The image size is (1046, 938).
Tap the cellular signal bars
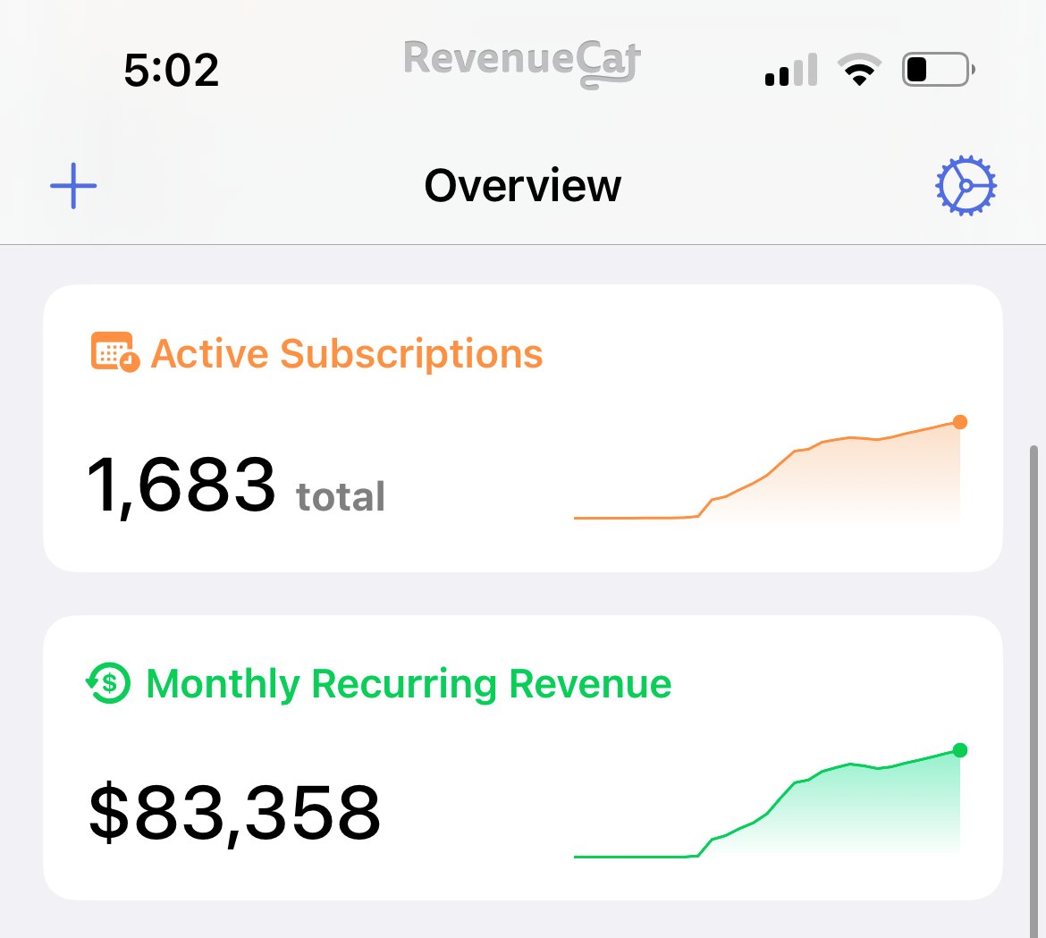[791, 70]
